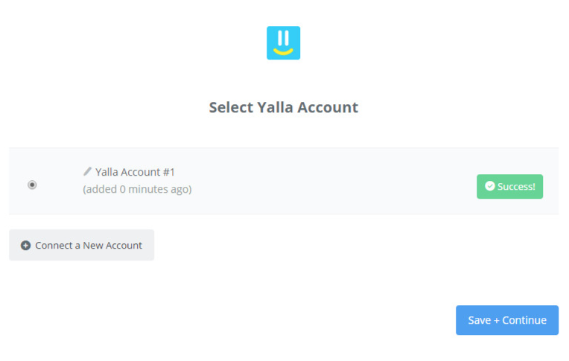This screenshot has height=361, width=569.
Task: Click the plus icon on Connect button
Action: [25, 246]
